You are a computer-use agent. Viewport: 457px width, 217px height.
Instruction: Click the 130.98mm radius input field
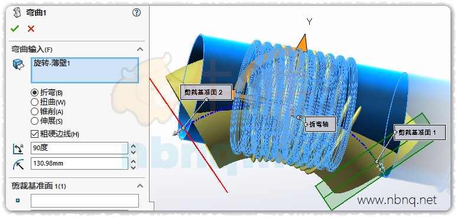[x=79, y=163]
